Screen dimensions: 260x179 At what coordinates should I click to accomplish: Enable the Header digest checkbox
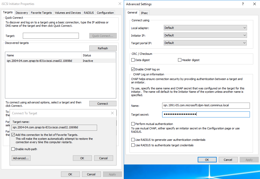(180, 60)
